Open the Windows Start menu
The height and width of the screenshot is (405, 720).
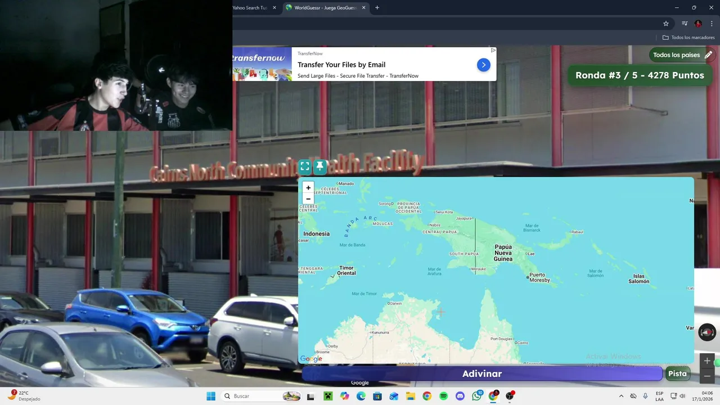coord(211,396)
